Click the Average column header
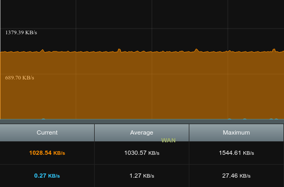Image resolution: width=284 pixels, height=187 pixels. [x=141, y=132]
